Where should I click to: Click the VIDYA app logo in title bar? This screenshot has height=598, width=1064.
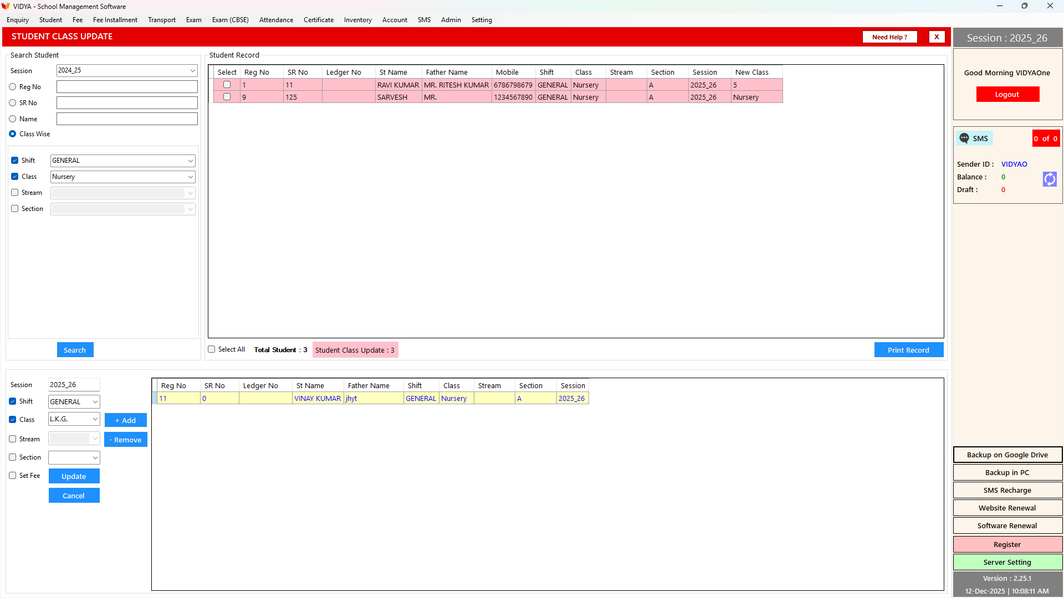6,6
